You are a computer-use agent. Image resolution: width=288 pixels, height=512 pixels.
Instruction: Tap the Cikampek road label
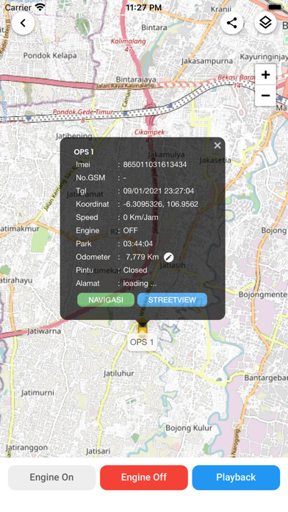pyautogui.click(x=150, y=132)
